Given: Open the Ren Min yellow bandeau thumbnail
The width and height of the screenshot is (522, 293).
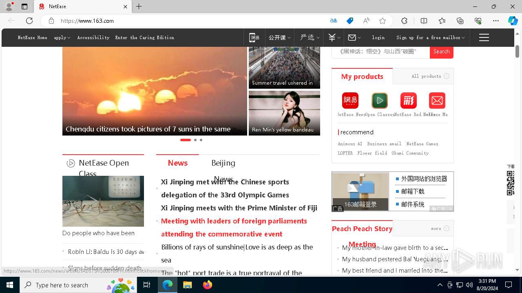Looking at the screenshot, I should (x=284, y=113).
